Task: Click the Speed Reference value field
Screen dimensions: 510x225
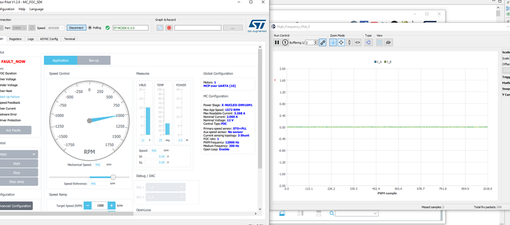Action: (99, 184)
